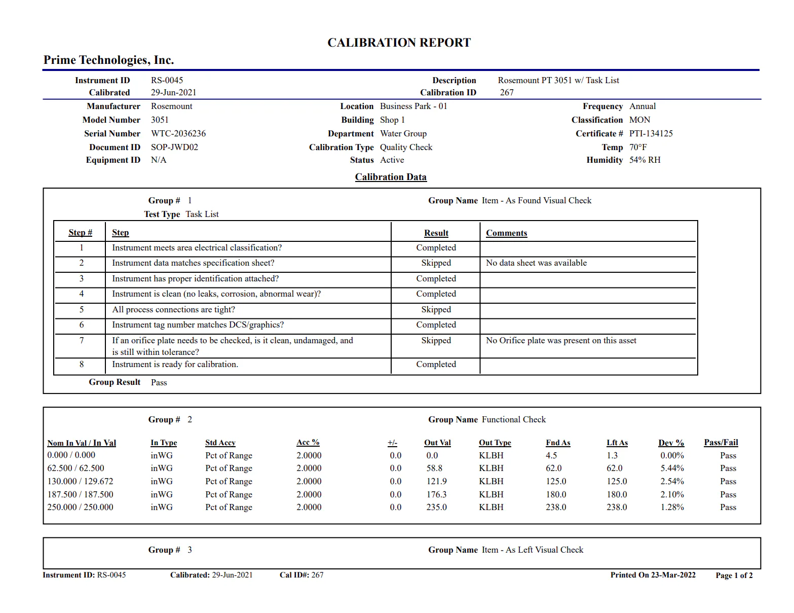The image size is (794, 613).
Task: Select certificate number 'PTI-134125'
Action: [x=651, y=133]
